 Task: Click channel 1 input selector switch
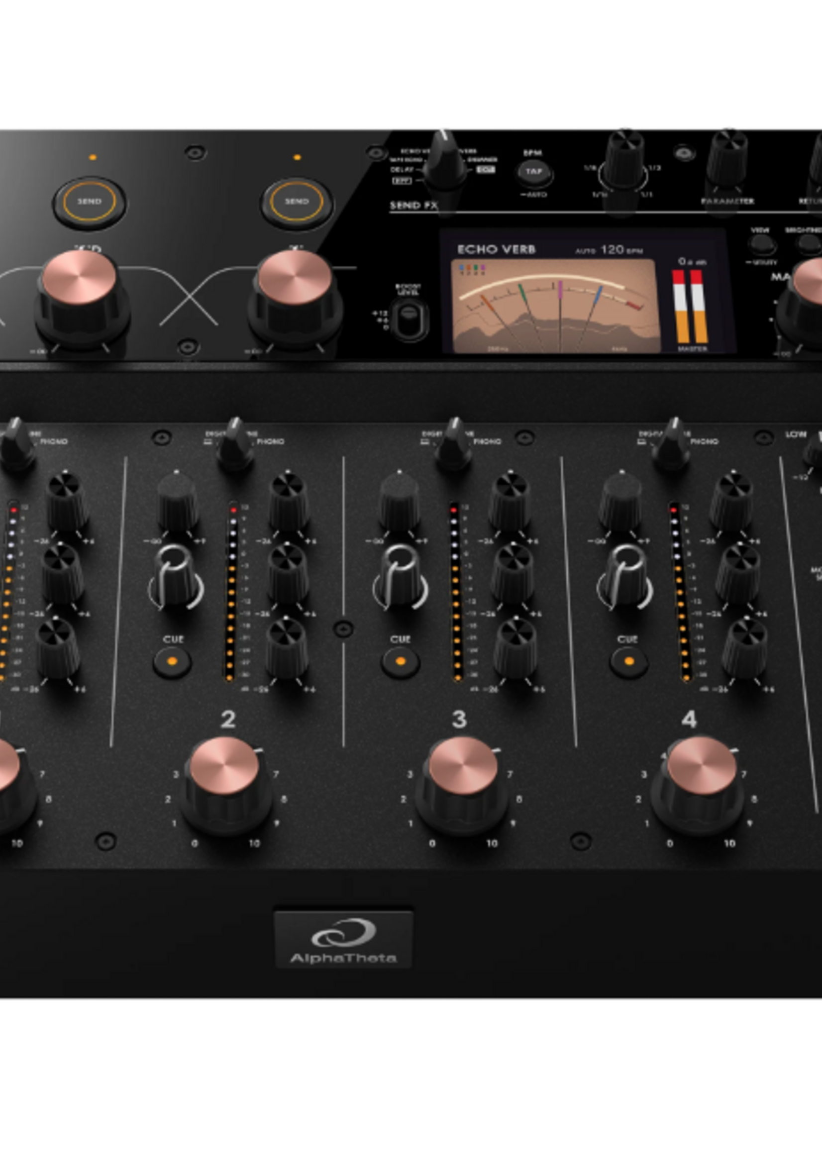pos(17,443)
